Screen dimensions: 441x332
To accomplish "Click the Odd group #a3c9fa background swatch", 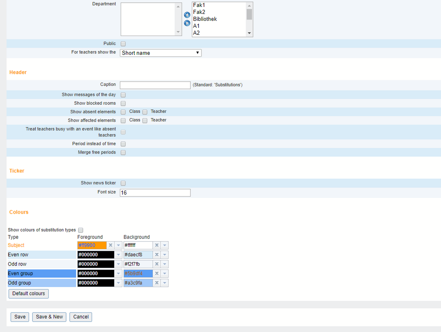I will pyautogui.click(x=138, y=283).
